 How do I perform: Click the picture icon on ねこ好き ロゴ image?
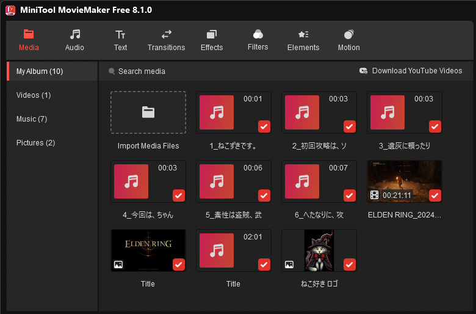289,265
